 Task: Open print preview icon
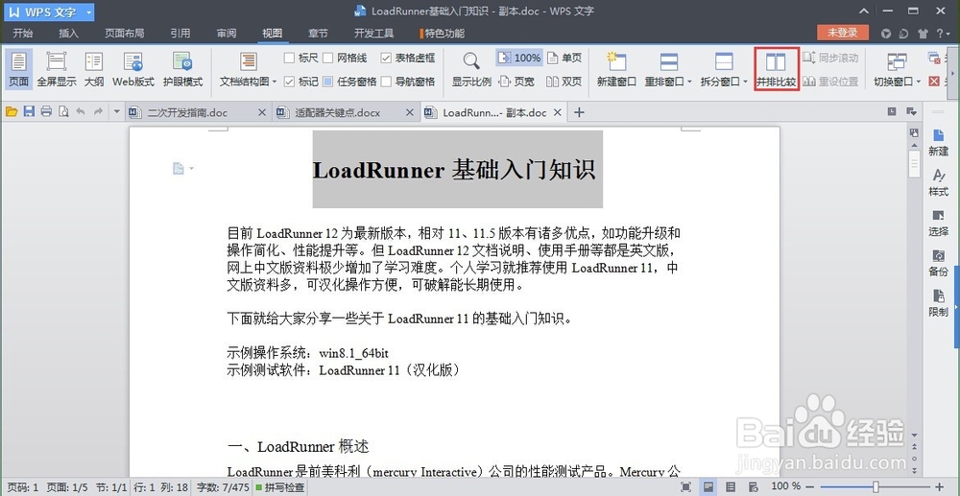(x=63, y=112)
